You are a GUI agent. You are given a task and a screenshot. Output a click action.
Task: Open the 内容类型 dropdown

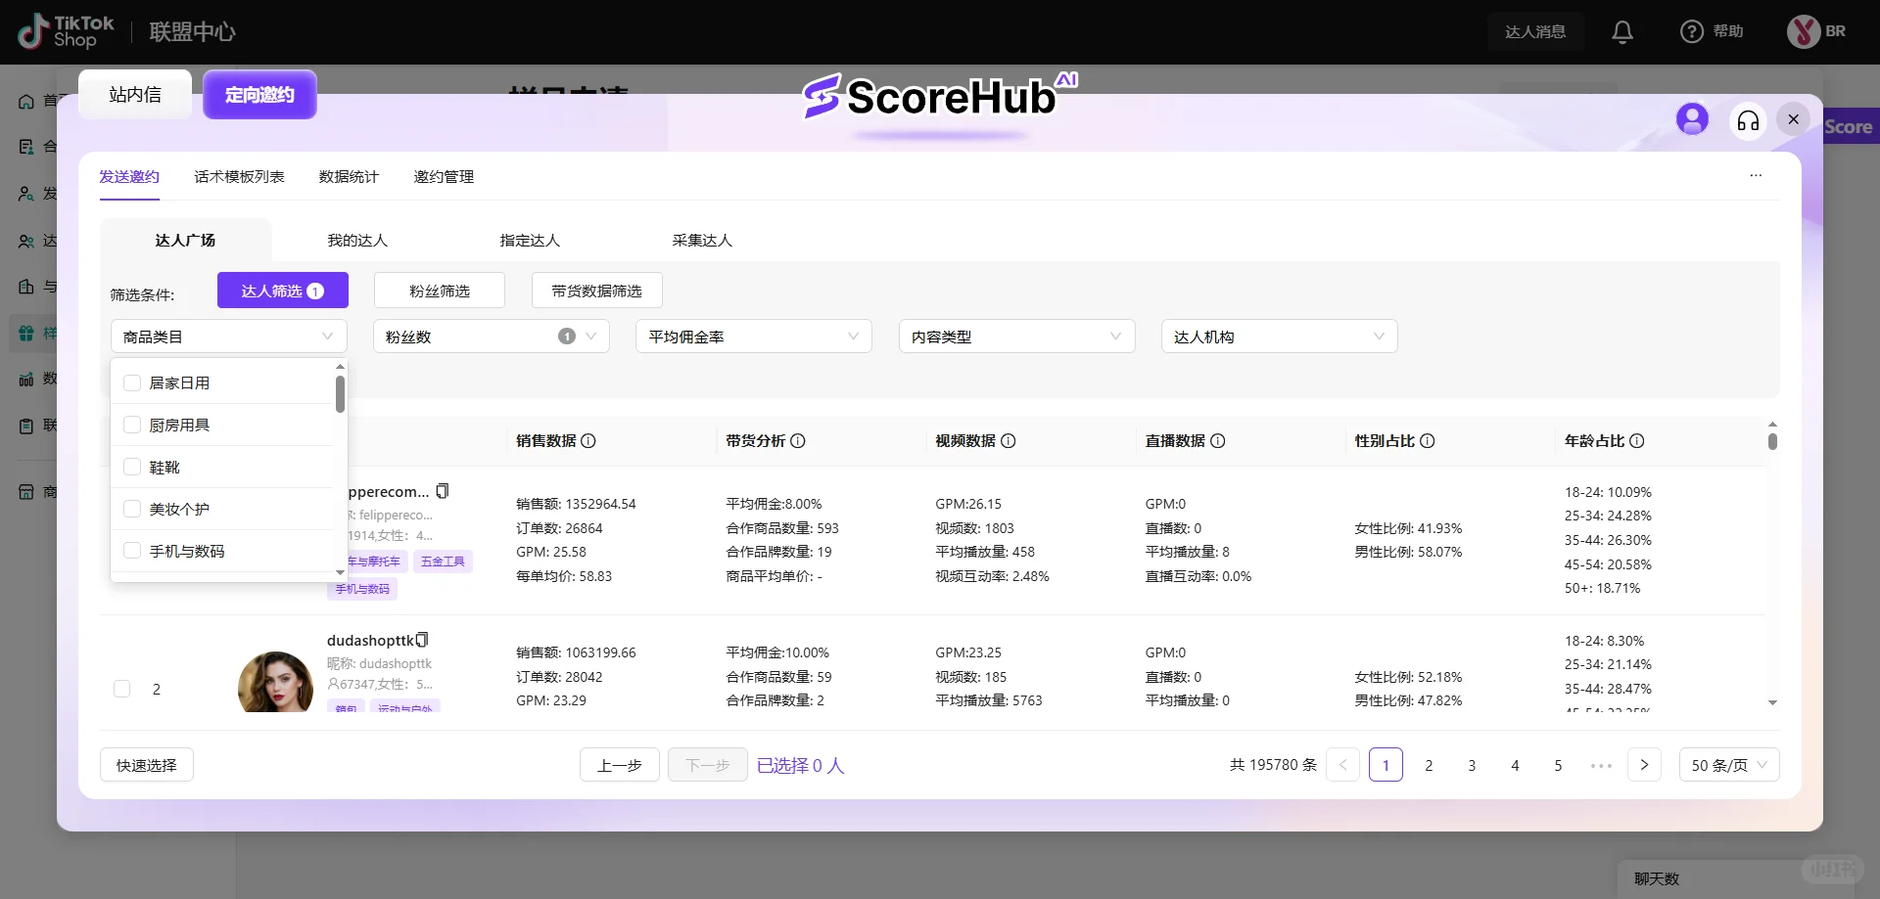coord(1017,337)
